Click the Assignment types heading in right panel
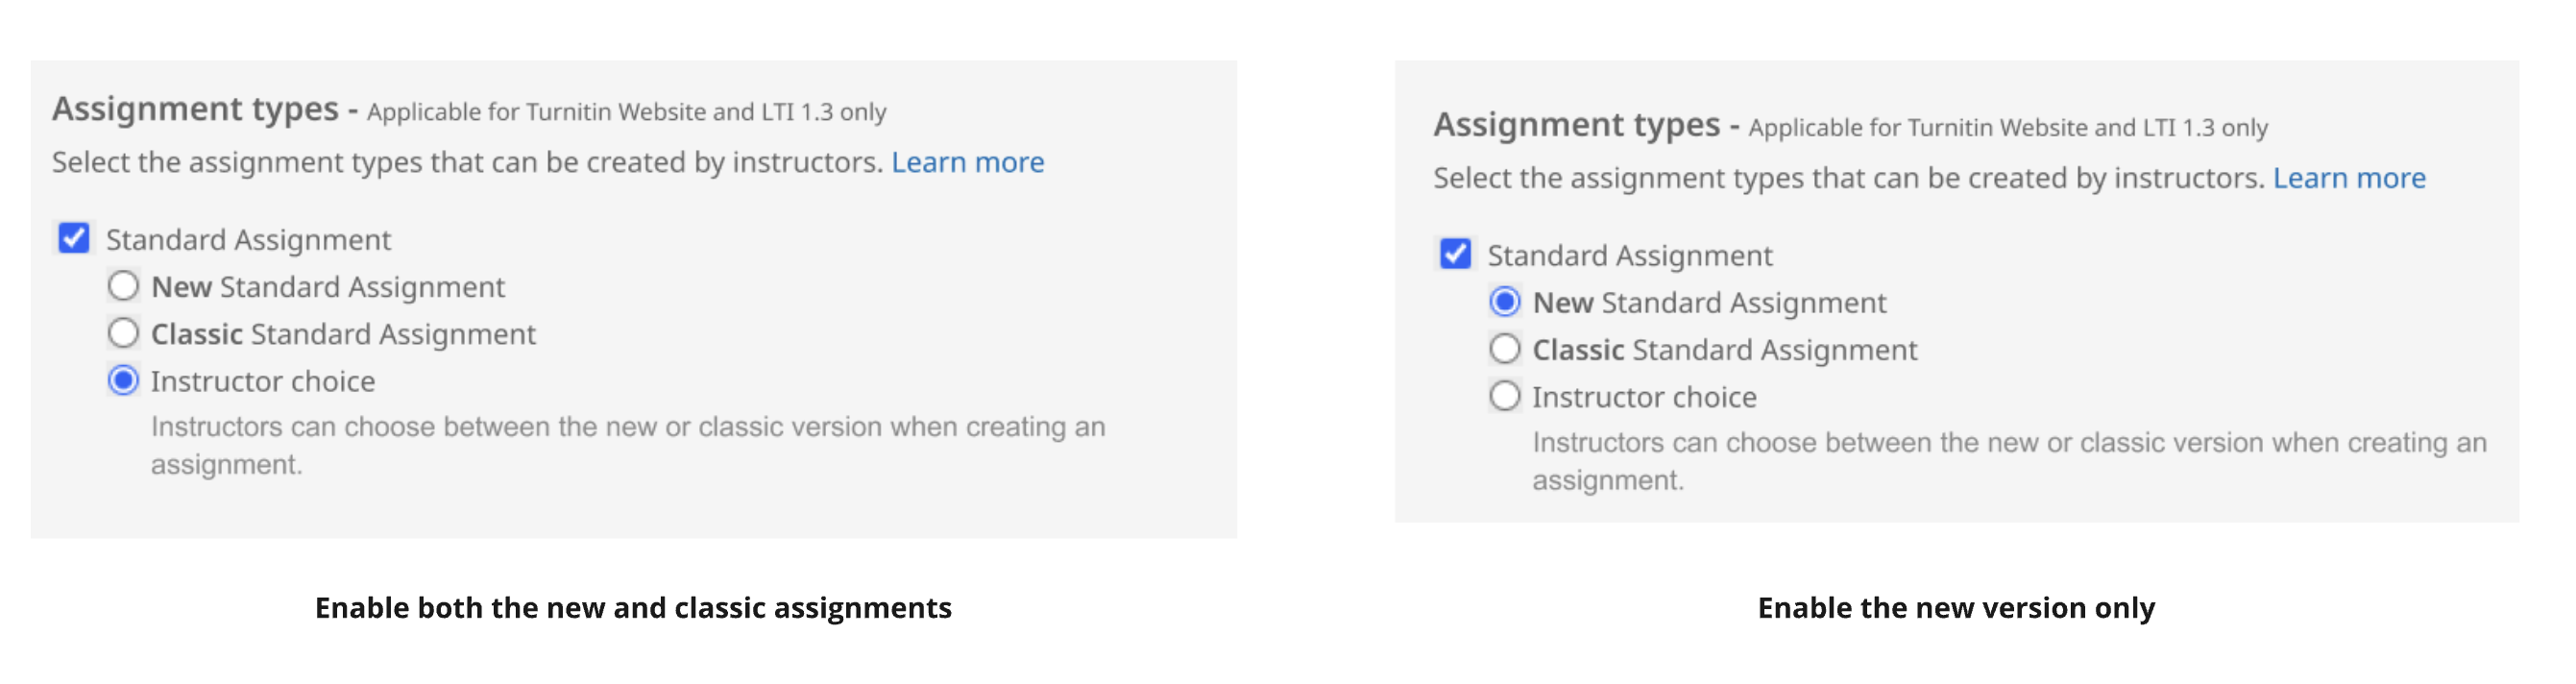Viewport: 2576px width, 684px height. pos(1576,124)
